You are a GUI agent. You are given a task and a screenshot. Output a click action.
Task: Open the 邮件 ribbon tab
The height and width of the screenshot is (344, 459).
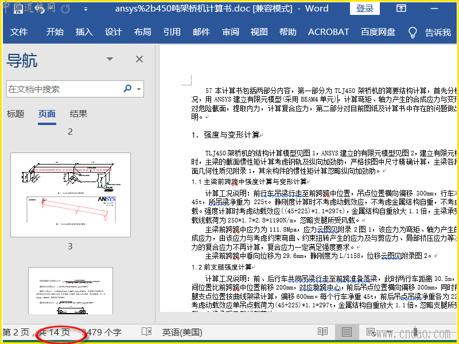tap(201, 32)
